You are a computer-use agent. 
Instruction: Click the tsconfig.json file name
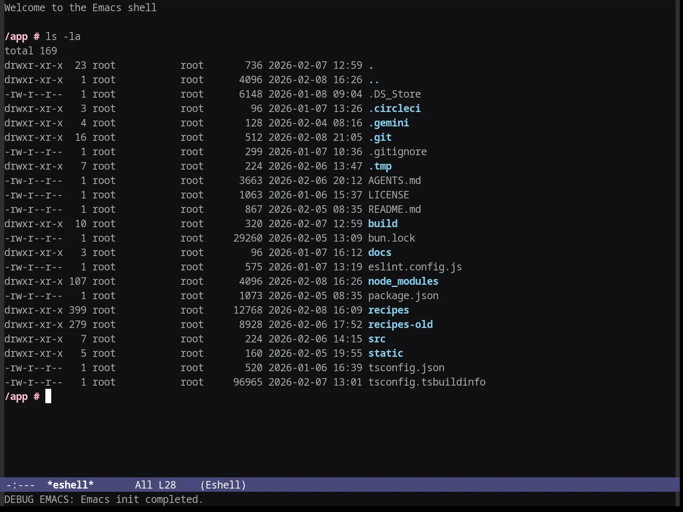406,367
